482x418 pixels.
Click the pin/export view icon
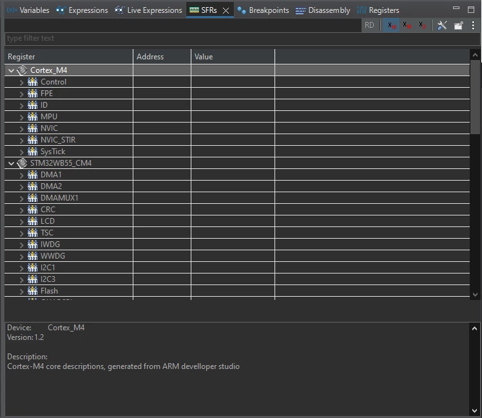coord(458,25)
